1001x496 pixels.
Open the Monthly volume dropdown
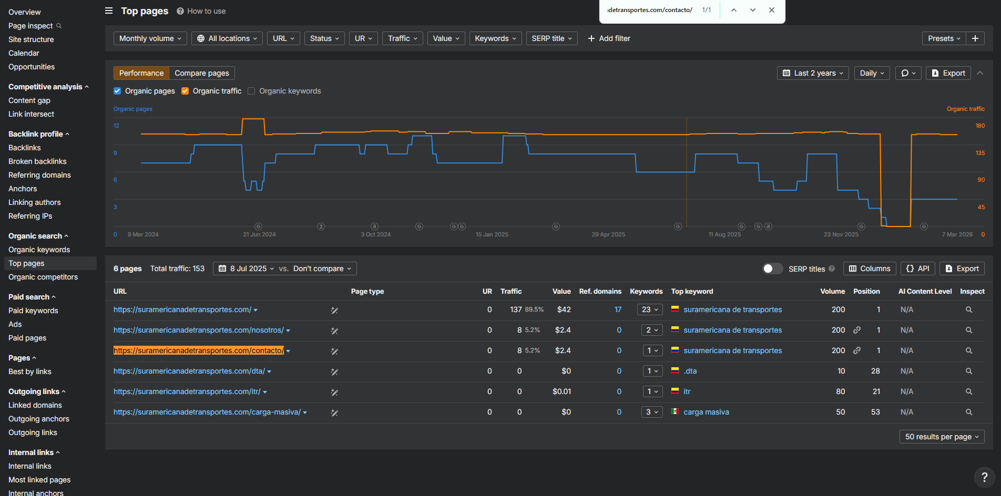pos(150,38)
